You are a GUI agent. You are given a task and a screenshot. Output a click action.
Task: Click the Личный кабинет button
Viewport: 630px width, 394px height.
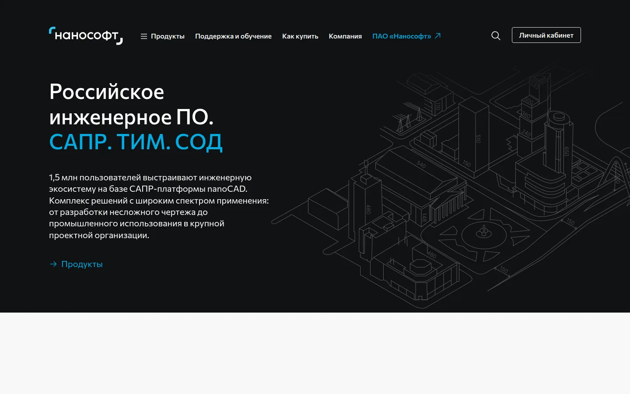click(x=546, y=35)
